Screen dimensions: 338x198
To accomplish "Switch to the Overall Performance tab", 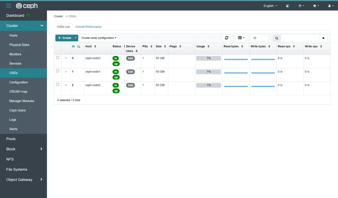I will click(88, 27).
